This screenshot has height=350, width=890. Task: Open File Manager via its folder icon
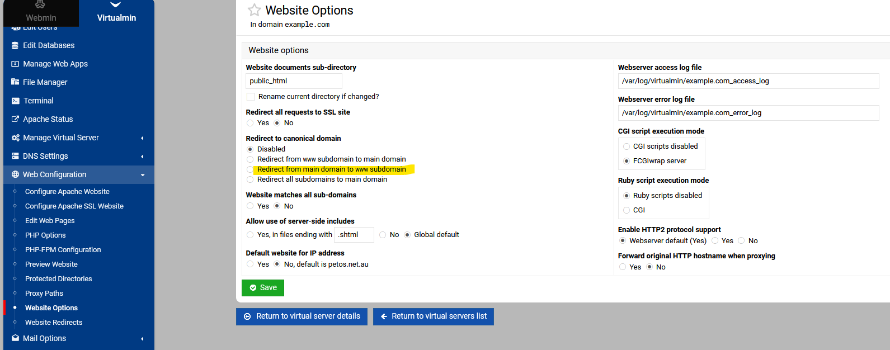click(15, 82)
